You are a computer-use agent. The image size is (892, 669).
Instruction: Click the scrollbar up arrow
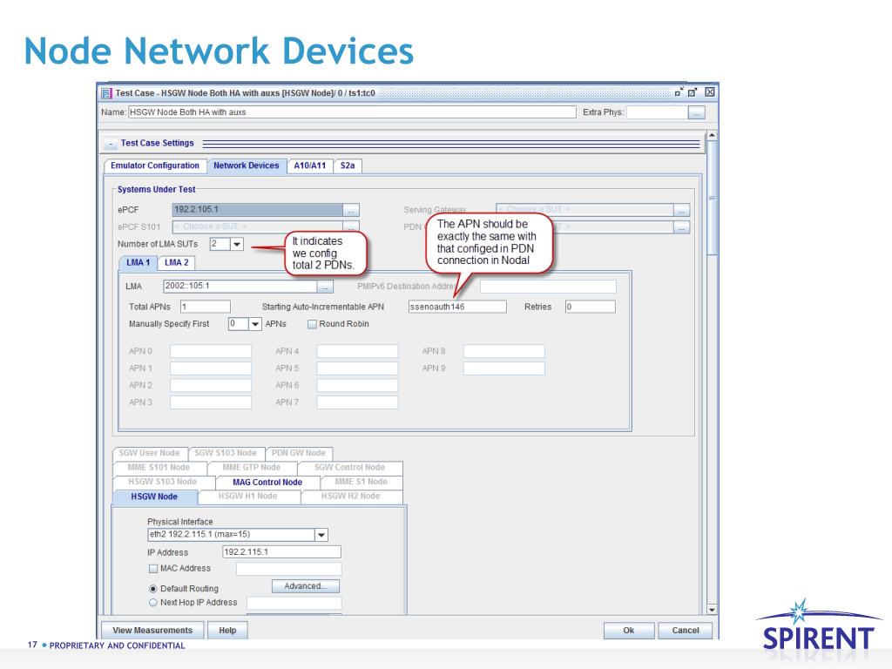tap(712, 136)
